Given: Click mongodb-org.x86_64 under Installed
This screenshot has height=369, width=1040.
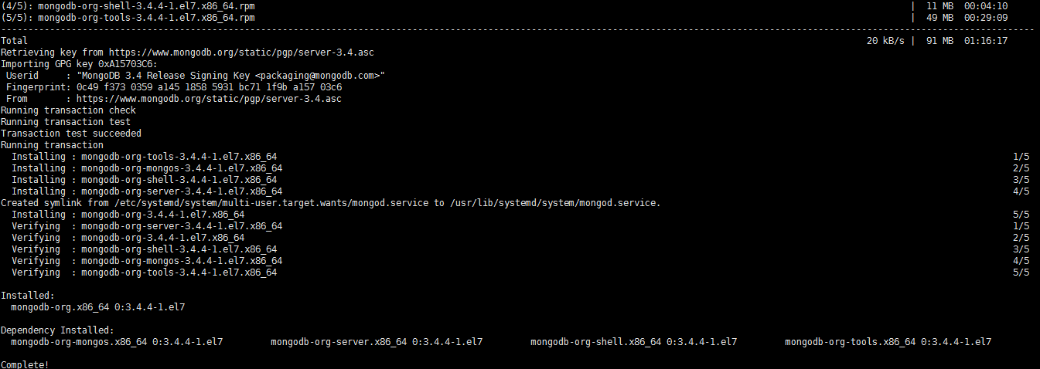Looking at the screenshot, I should click(x=60, y=307).
